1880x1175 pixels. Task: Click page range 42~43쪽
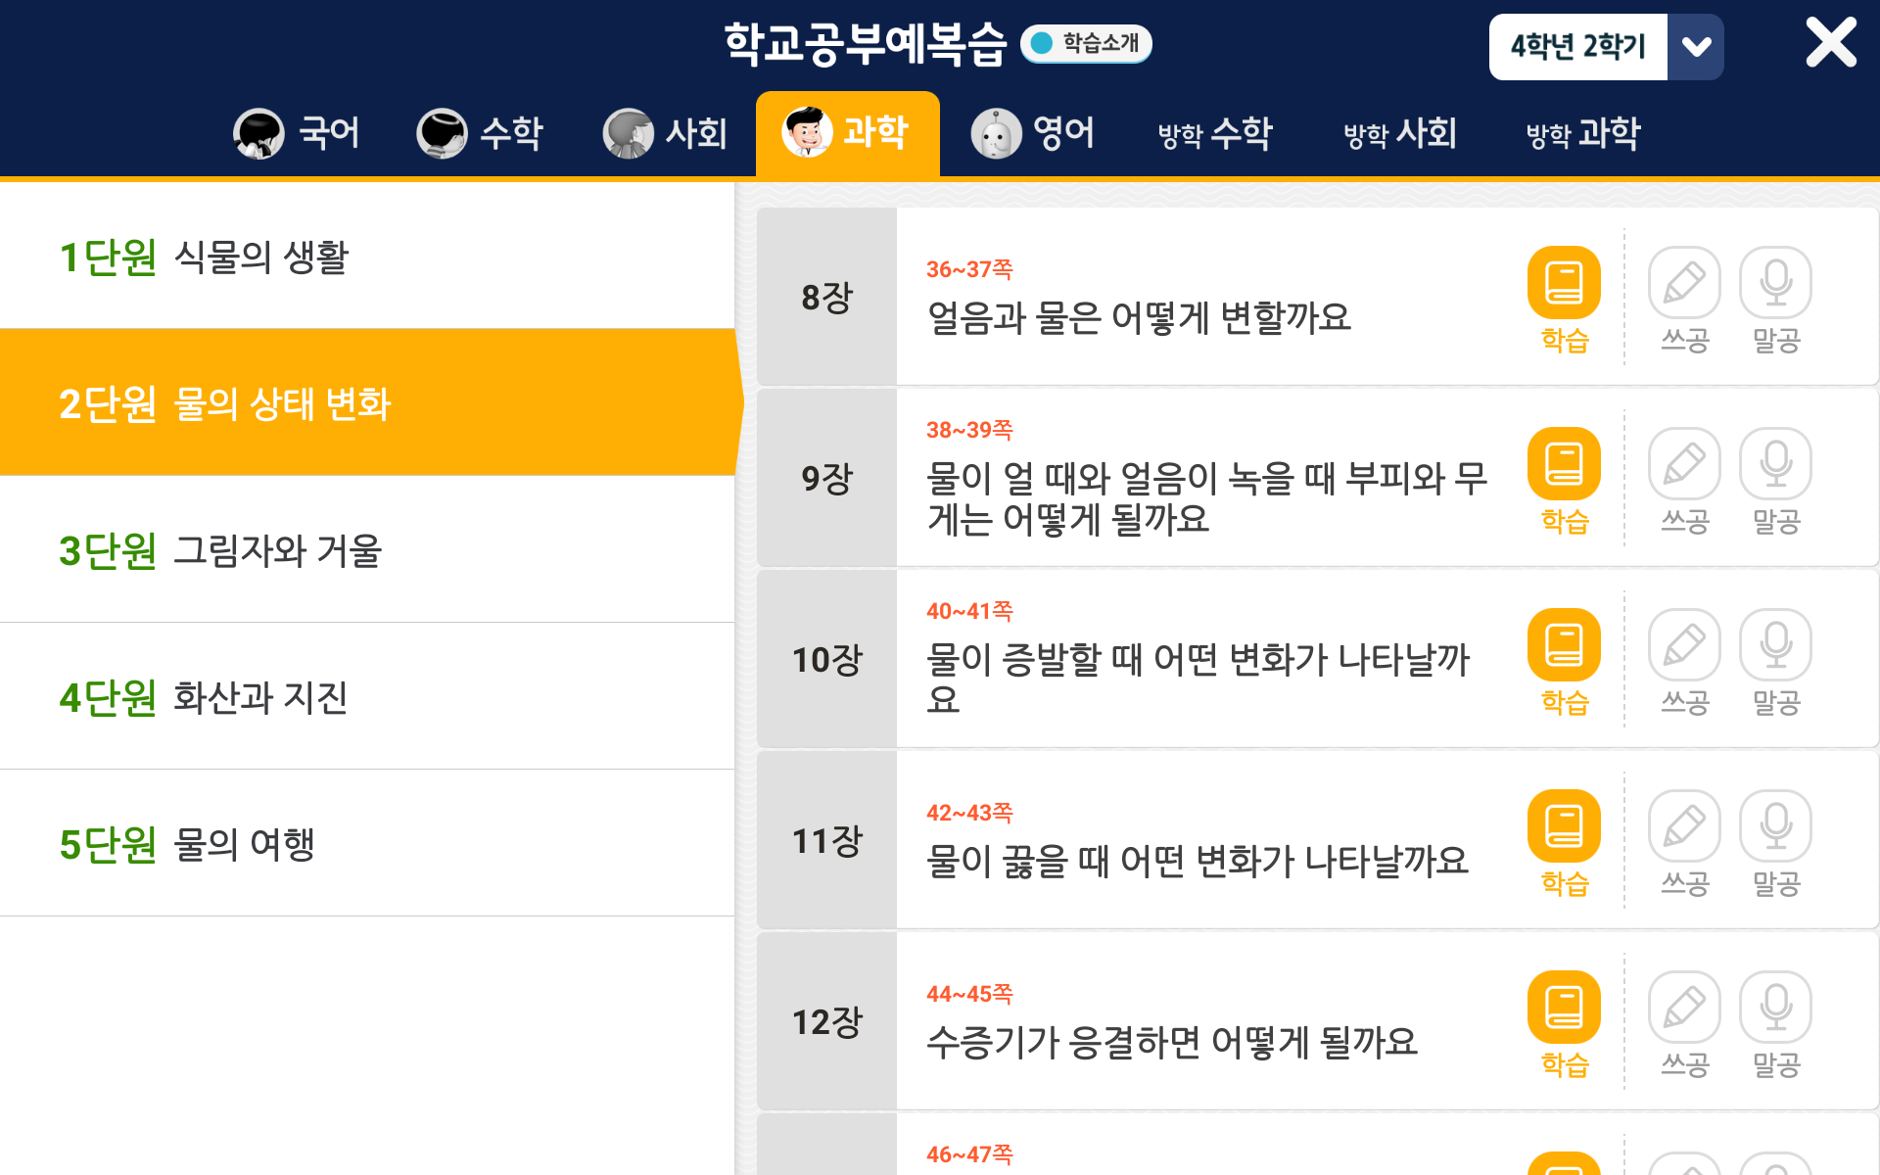(x=969, y=813)
